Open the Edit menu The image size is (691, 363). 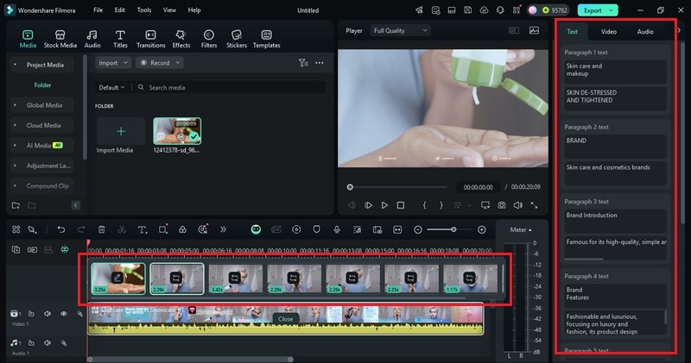[x=119, y=9]
